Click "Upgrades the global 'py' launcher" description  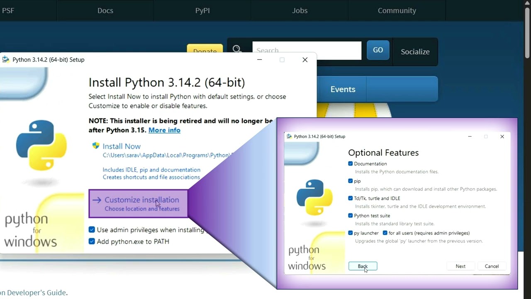419,241
